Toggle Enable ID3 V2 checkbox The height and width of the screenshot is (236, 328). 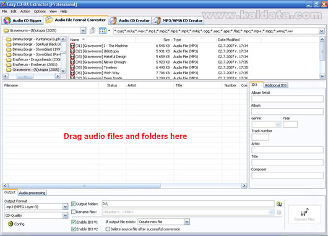tap(74, 229)
